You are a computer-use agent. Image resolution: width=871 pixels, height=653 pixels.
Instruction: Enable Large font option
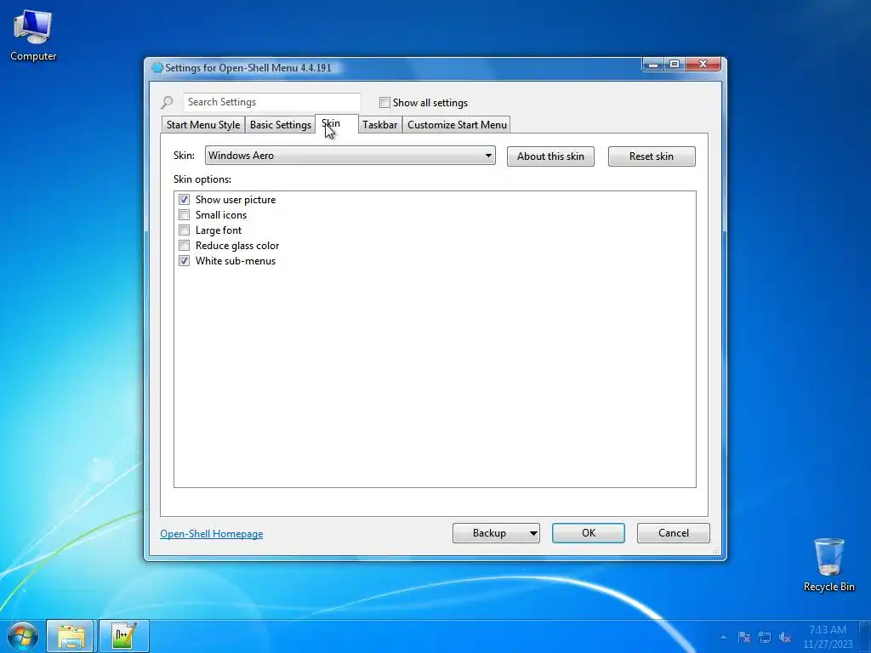tap(184, 230)
